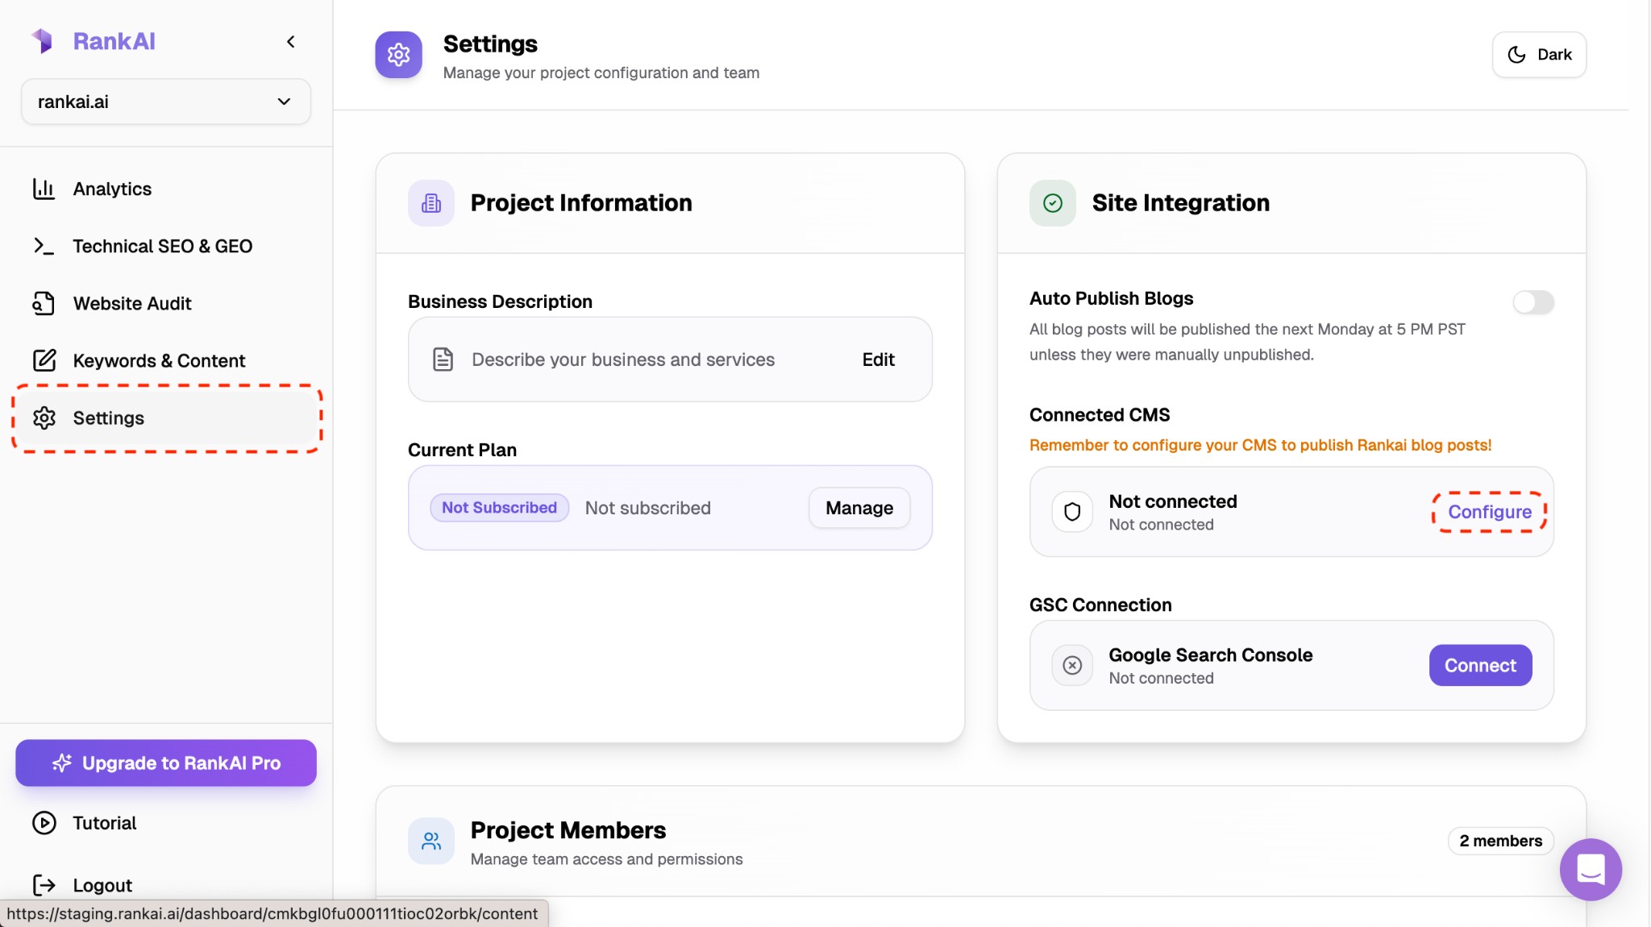
Task: Click the Settings gear icon in the header
Action: pyautogui.click(x=399, y=54)
